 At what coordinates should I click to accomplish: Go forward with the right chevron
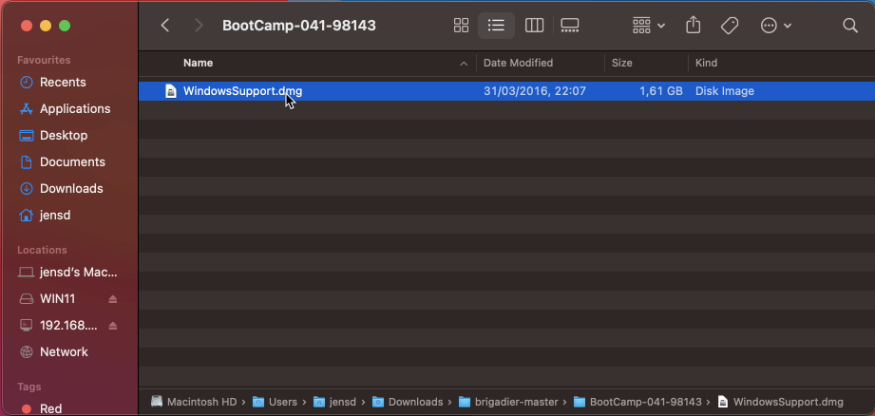[199, 25]
